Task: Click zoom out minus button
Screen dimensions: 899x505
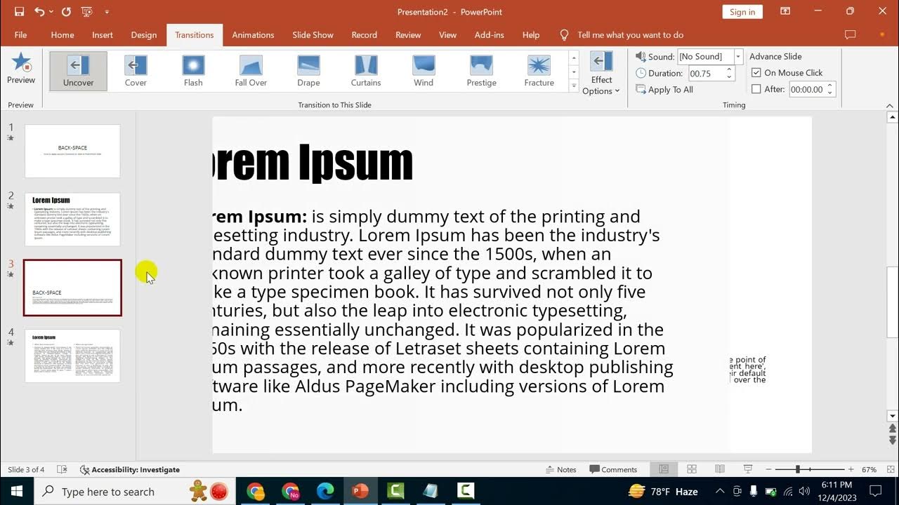Action: [768, 469]
